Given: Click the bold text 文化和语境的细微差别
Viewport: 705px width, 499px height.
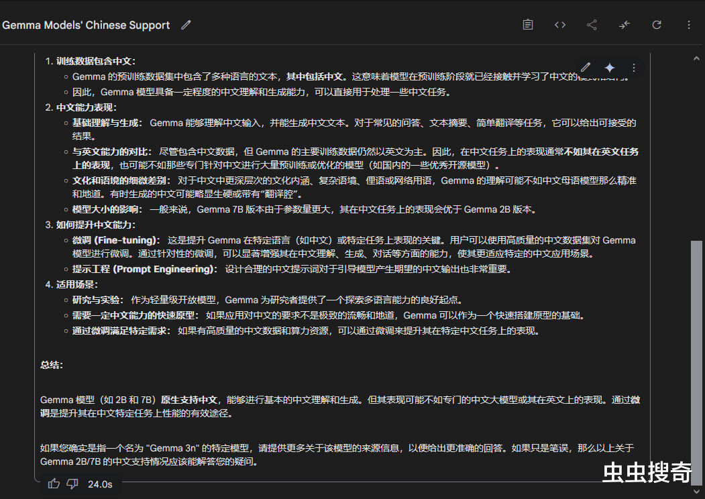Looking at the screenshot, I should coord(121,180).
